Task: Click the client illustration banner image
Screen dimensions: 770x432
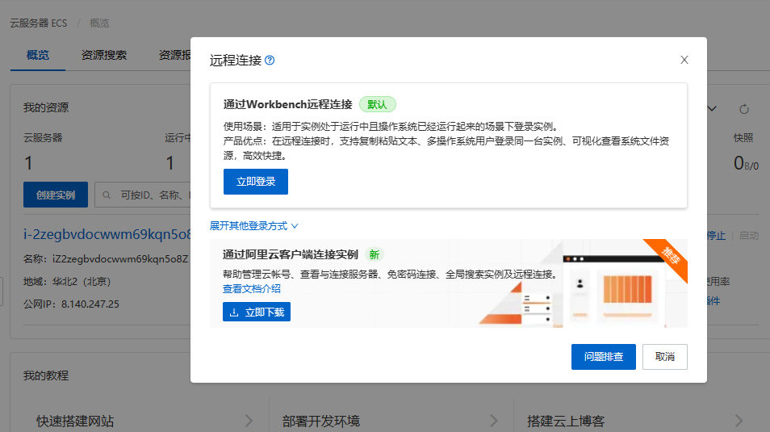Action: tap(583, 283)
